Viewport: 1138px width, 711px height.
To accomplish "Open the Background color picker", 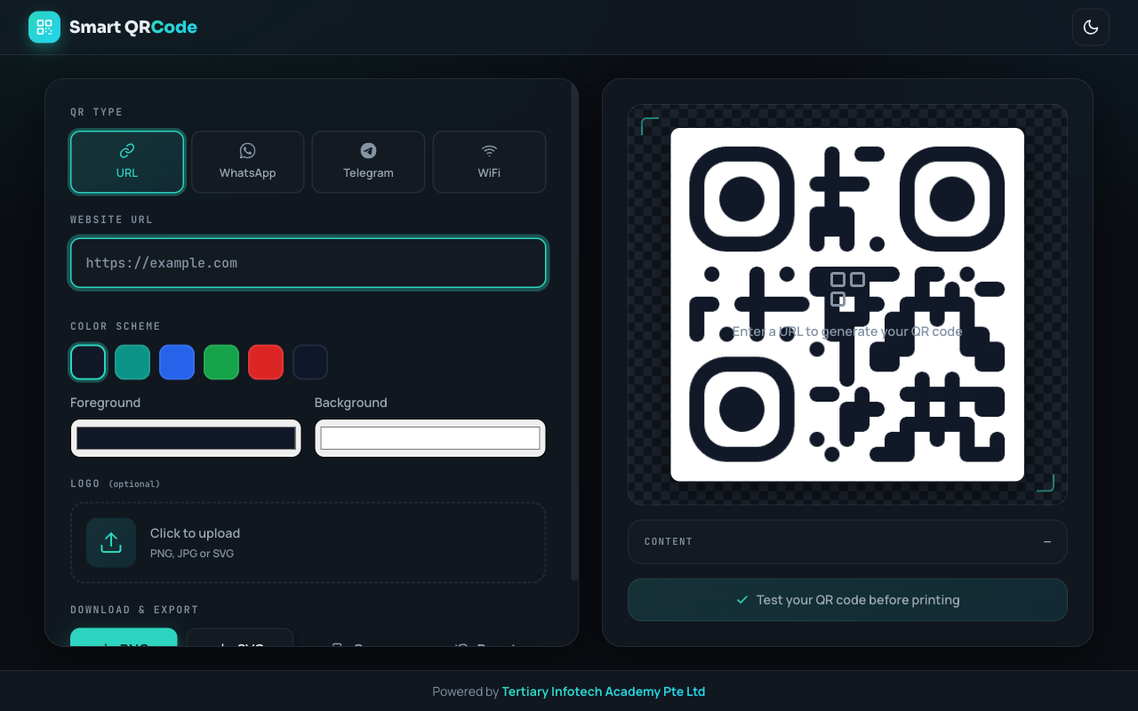I will pyautogui.click(x=430, y=438).
